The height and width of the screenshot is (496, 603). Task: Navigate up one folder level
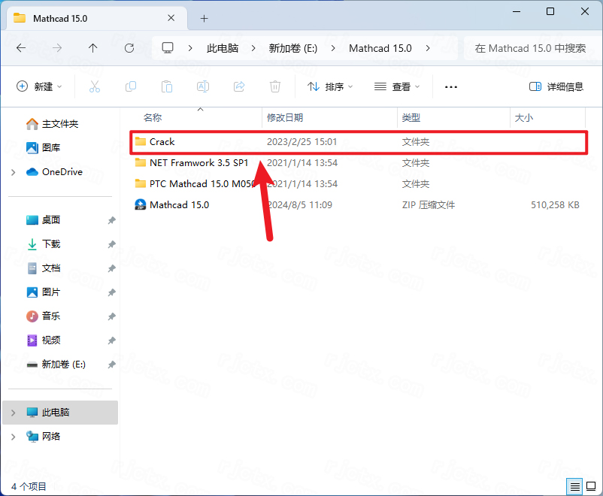click(x=92, y=47)
